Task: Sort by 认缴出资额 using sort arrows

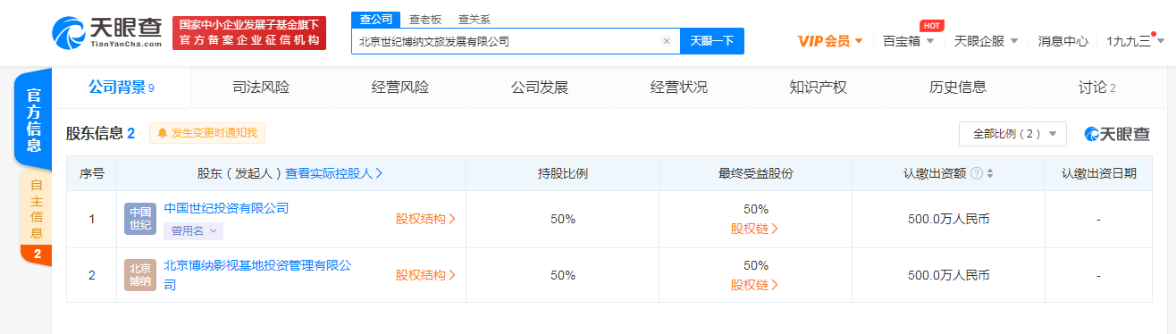Action: tap(990, 174)
